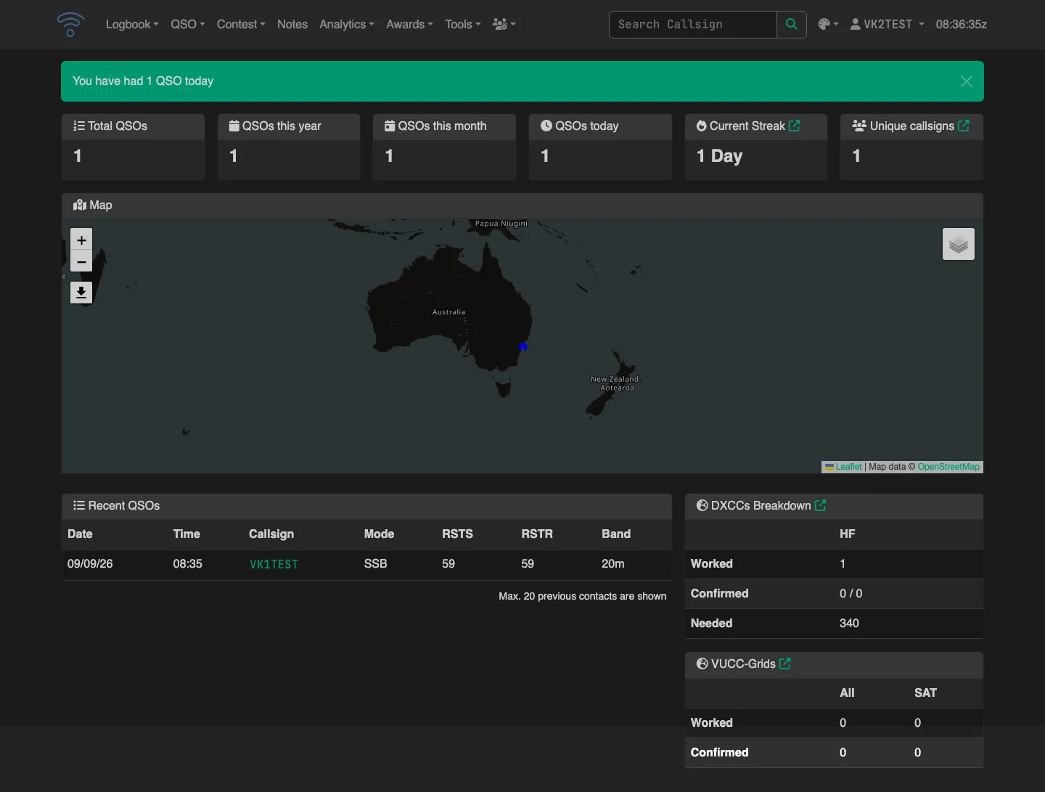Open Unique callsigns external link icon
1045x792 pixels.
coord(964,126)
